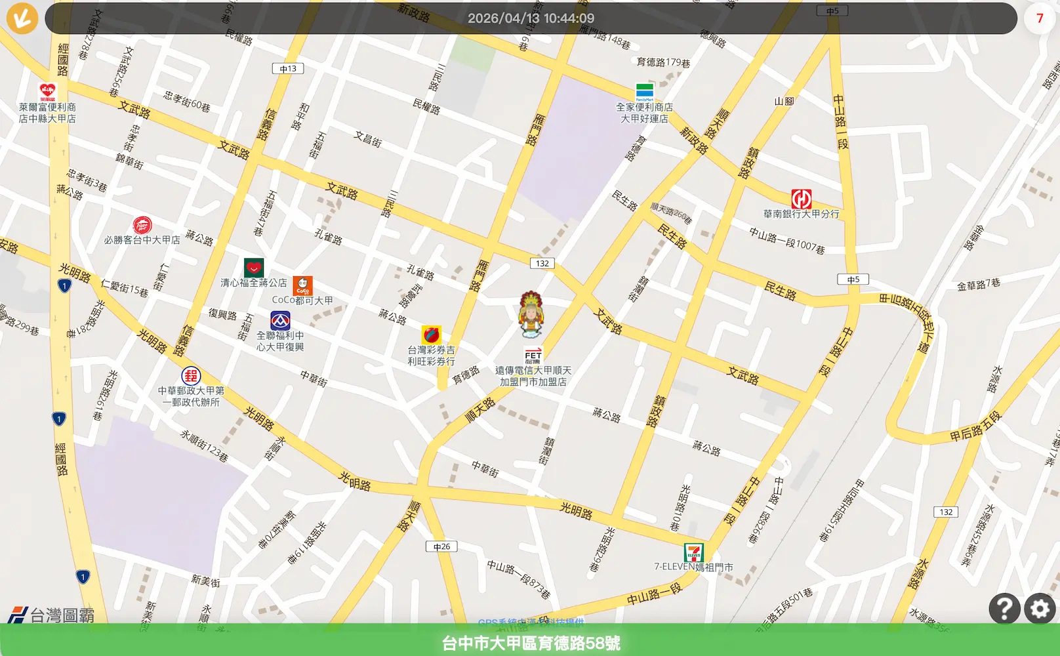This screenshot has height=656, width=1060.
Task: Click the FET 遠傳電信 store icon
Action: coord(533,356)
